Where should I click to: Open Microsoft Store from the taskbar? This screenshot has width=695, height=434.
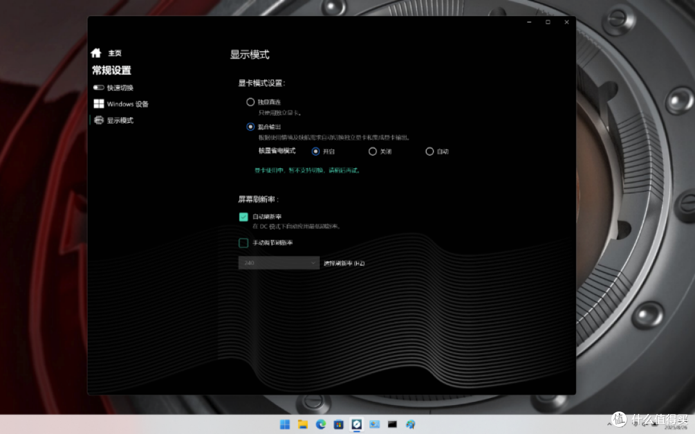point(338,424)
